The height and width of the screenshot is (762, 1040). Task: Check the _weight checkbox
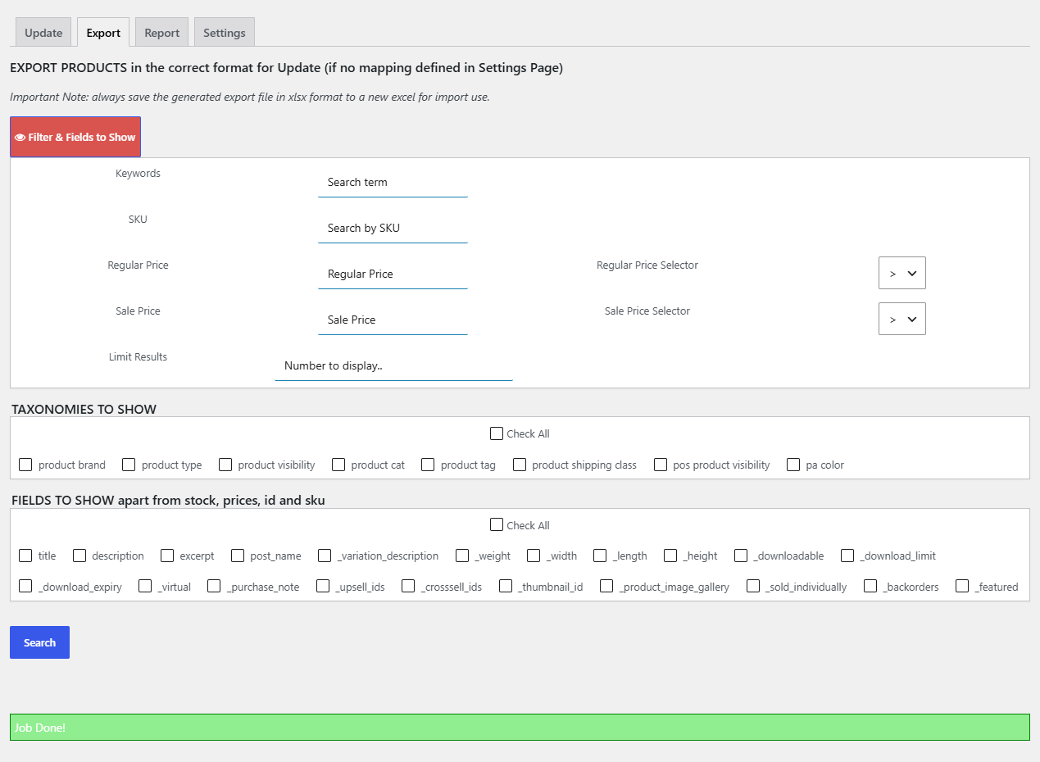(x=462, y=556)
